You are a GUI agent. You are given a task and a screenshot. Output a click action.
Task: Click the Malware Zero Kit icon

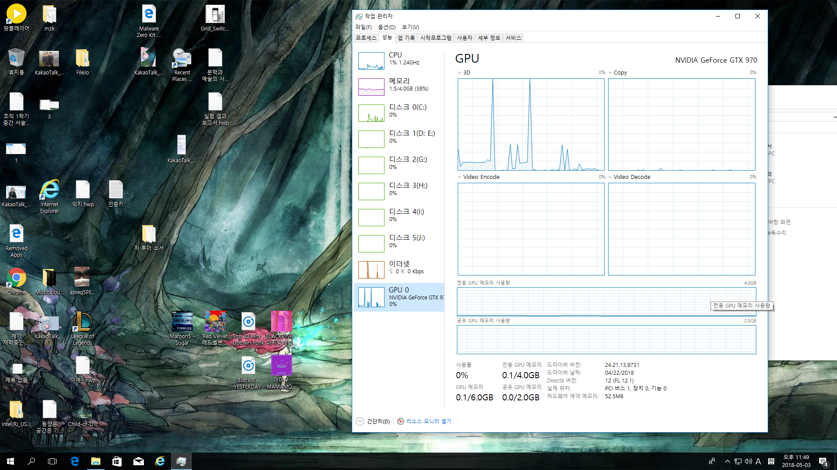149,15
